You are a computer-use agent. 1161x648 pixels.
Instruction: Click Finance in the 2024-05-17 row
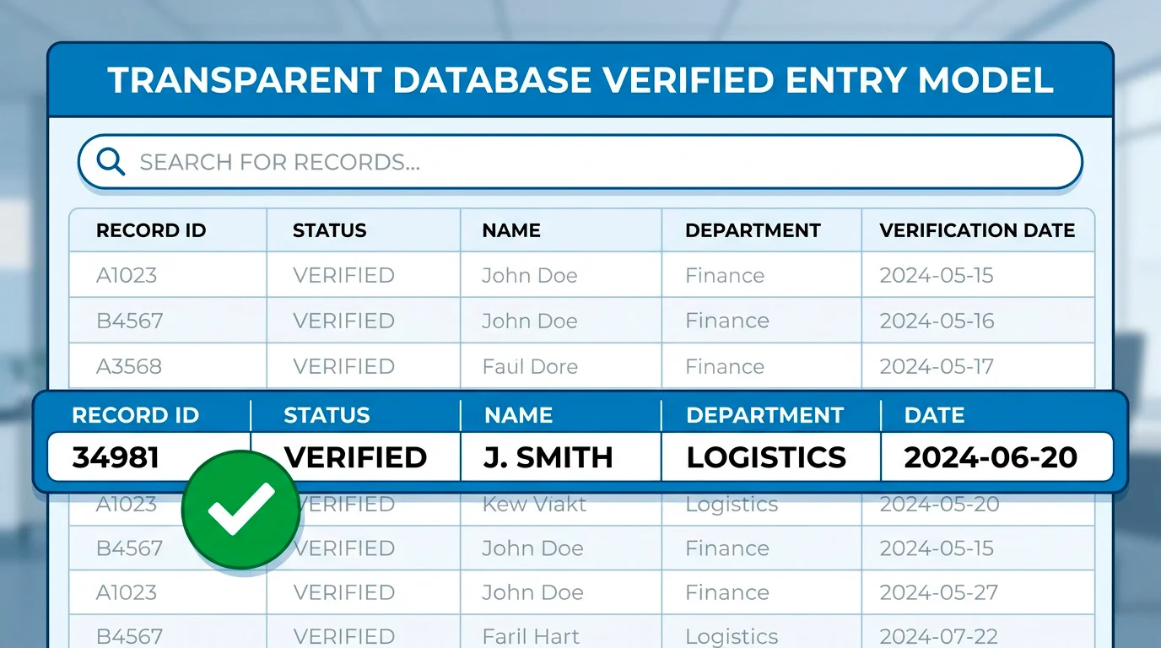click(725, 366)
